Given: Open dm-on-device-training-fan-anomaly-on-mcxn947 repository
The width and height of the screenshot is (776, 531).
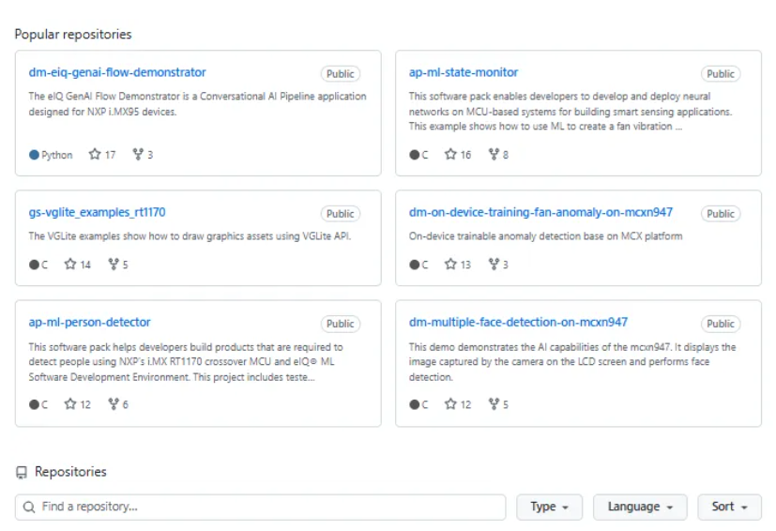Looking at the screenshot, I should click(540, 213).
